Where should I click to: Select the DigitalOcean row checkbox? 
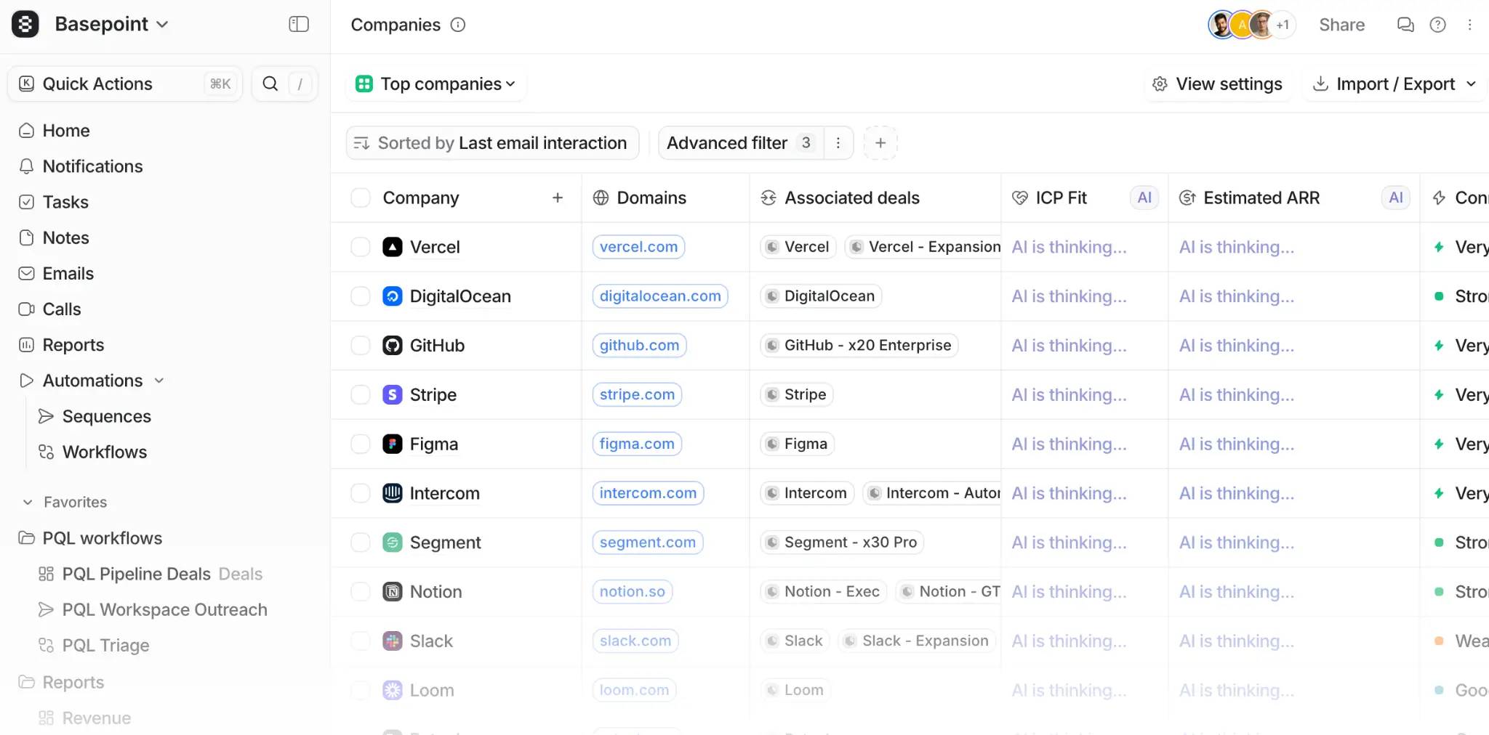pyautogui.click(x=361, y=296)
